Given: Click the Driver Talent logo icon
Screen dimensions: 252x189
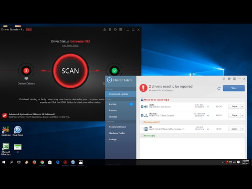Looking at the screenshot, I should pos(109,80).
